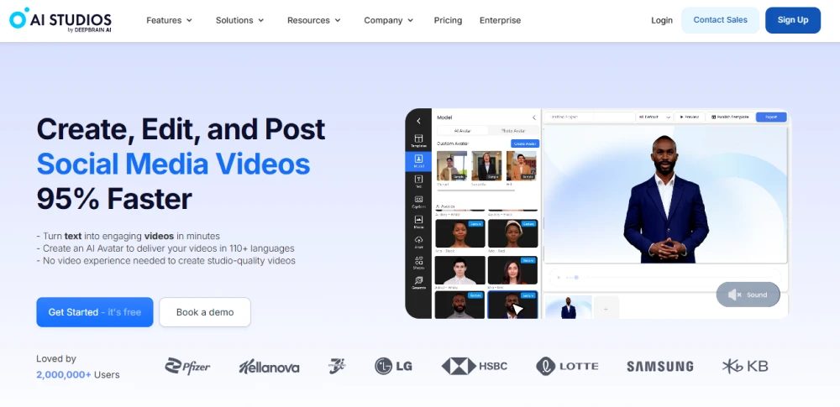Click the Pfizer logo

point(187,366)
